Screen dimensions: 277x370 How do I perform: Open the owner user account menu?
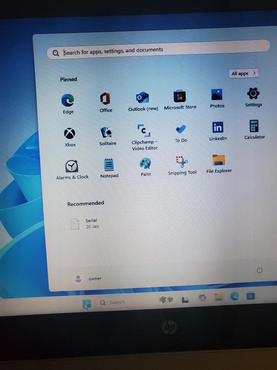[88, 279]
